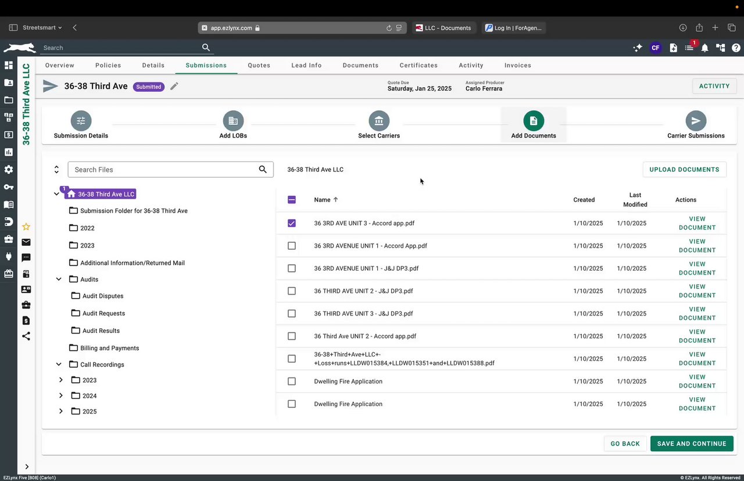Viewport: 744px width, 481px height.
Task: Click the hierarchy tree icon in the header
Action: [721, 48]
